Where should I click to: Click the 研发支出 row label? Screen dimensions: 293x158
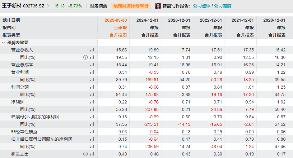20,154
